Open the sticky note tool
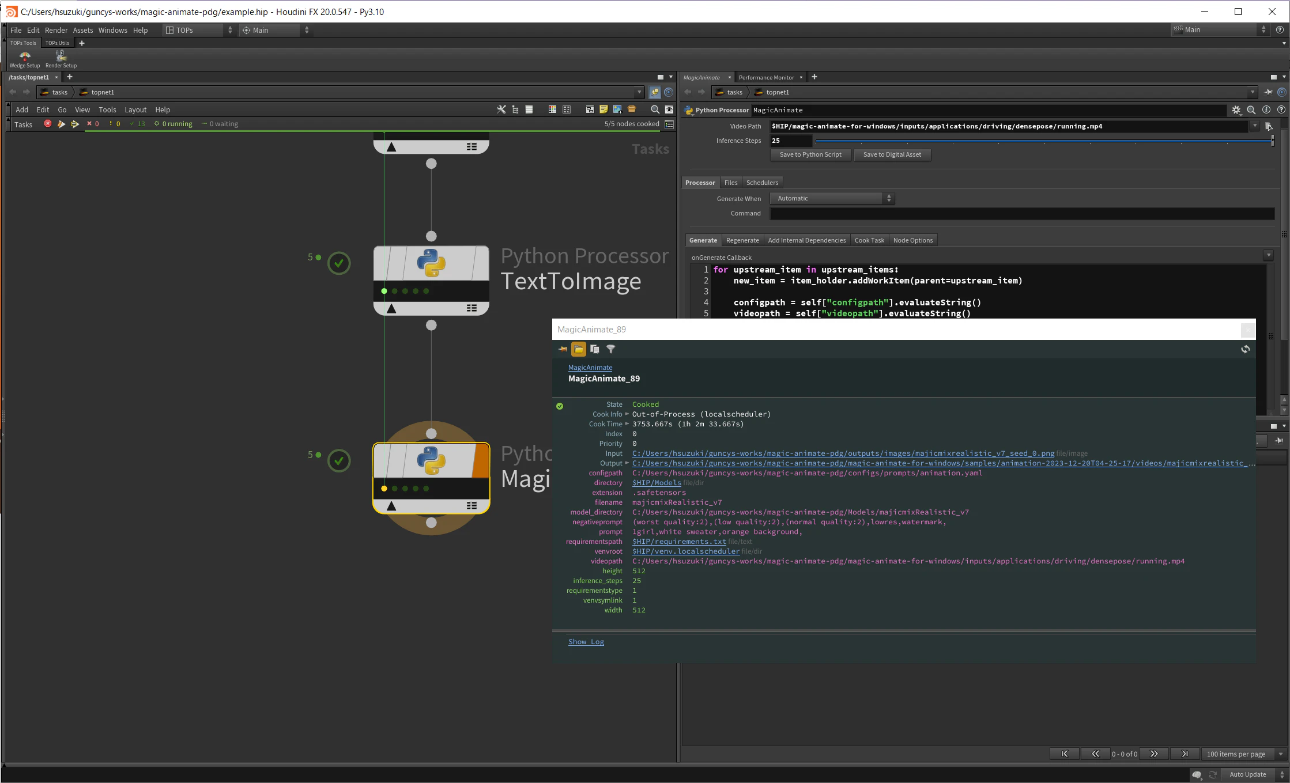Screen dimensions: 1290x783 click(603, 109)
